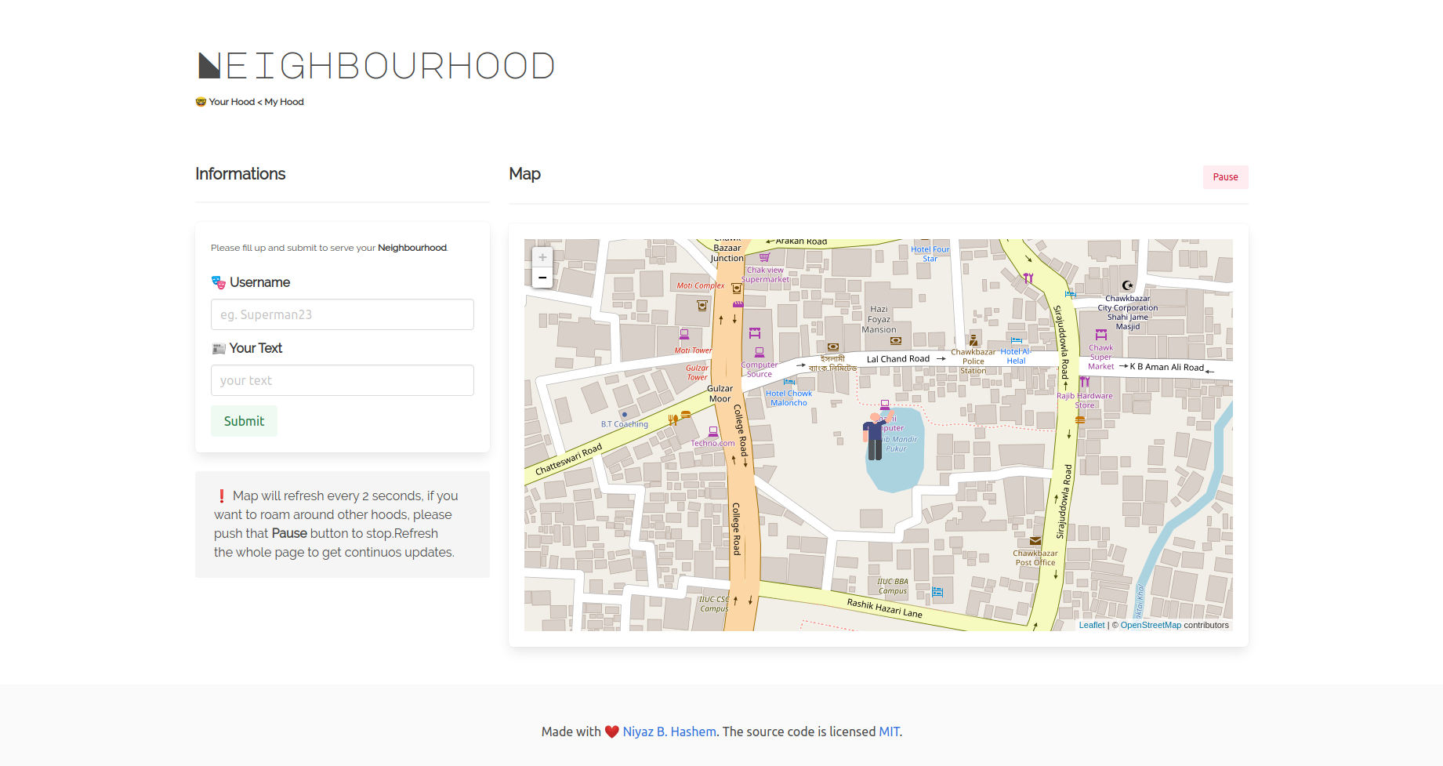Open the Niyaz B. Hashem link
This screenshot has width=1443, height=766.
coord(669,732)
